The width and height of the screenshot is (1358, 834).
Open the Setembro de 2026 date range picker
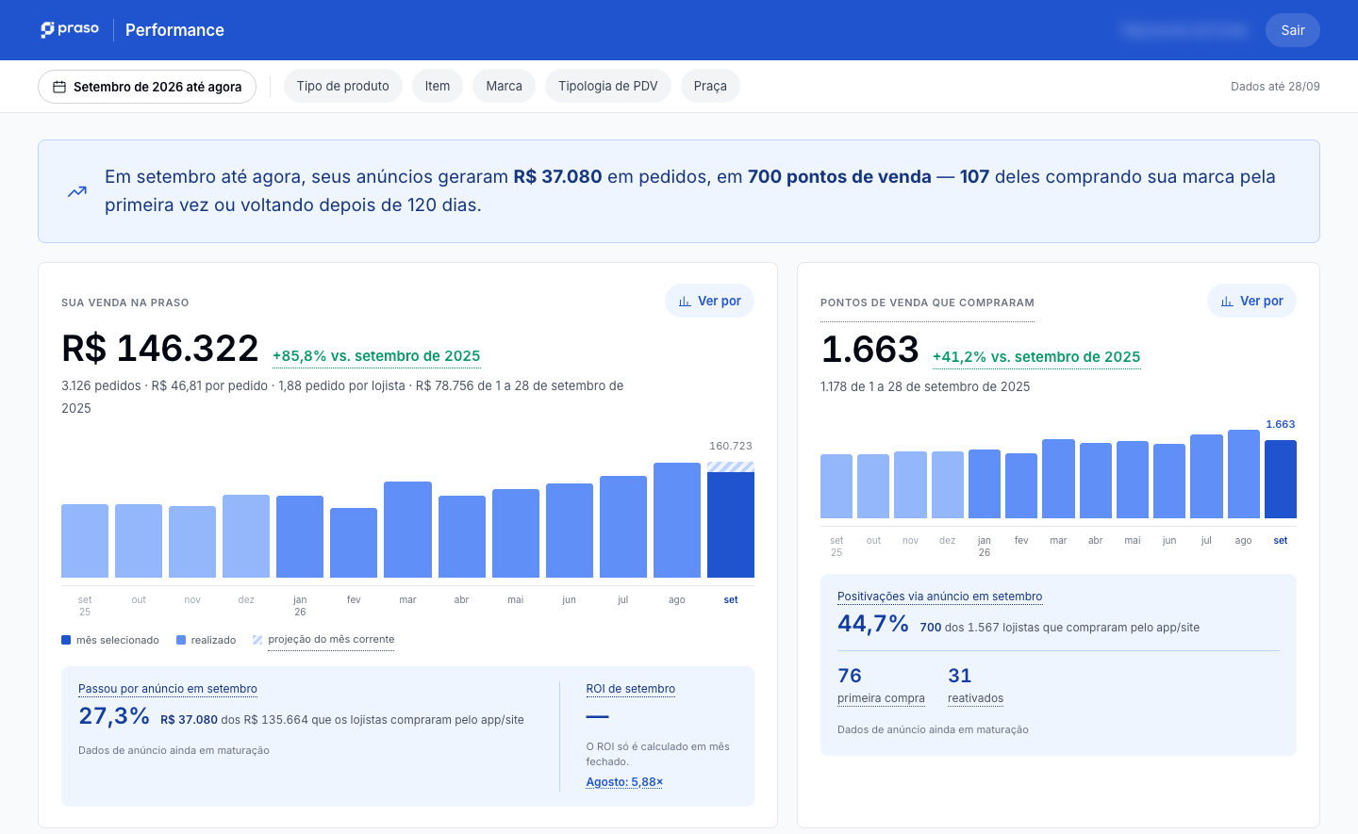[147, 87]
